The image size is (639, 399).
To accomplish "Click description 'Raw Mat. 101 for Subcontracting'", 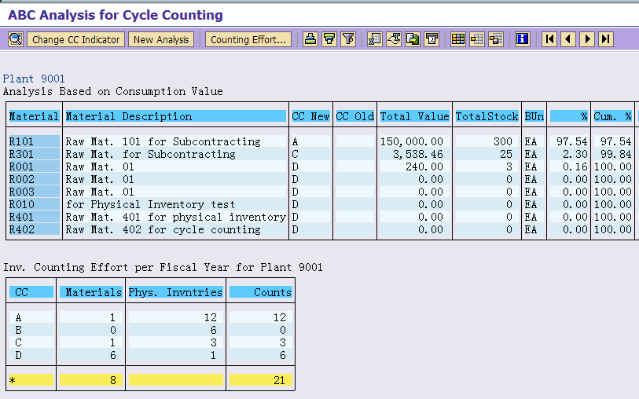I will (163, 141).
